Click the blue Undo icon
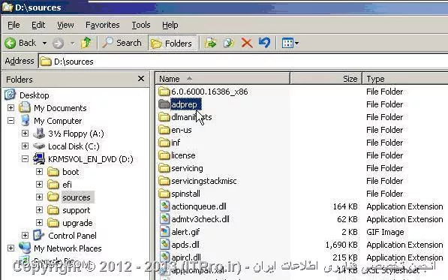The height and width of the screenshot is (280, 448). (264, 43)
